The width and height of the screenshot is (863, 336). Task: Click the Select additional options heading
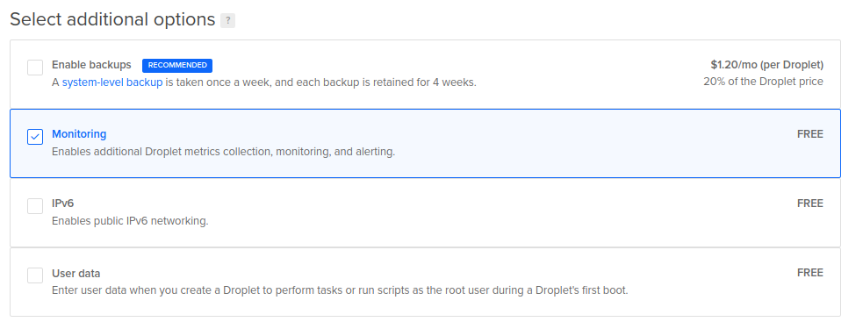click(x=112, y=20)
